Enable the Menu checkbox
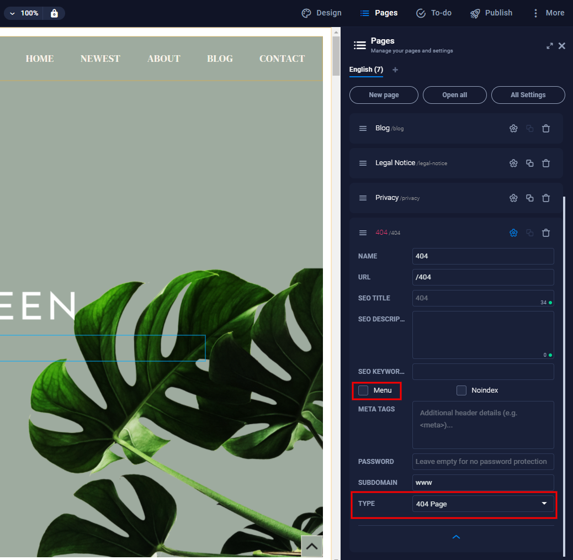This screenshot has height=560, width=573. (x=363, y=390)
